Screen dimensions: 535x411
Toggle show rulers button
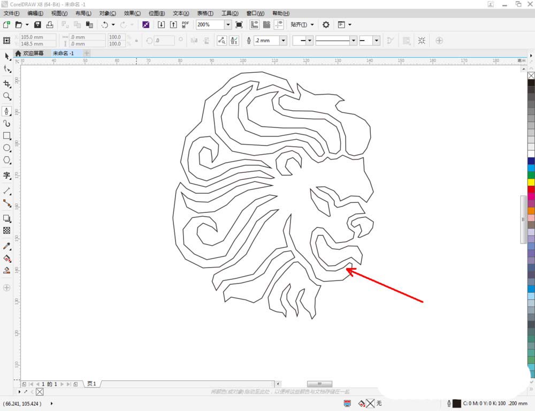click(254, 25)
